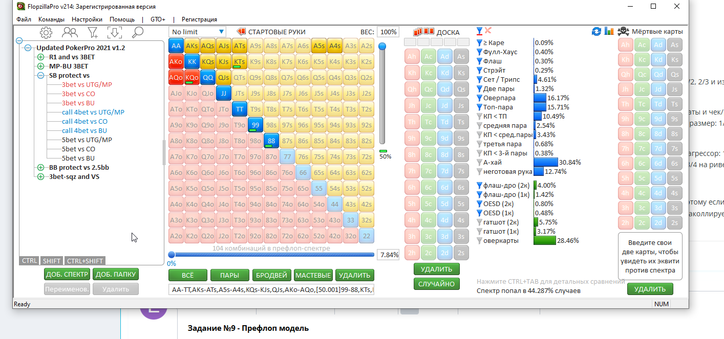Click the blue refresh arrows icon
This screenshot has height=339, width=724.
click(x=597, y=32)
